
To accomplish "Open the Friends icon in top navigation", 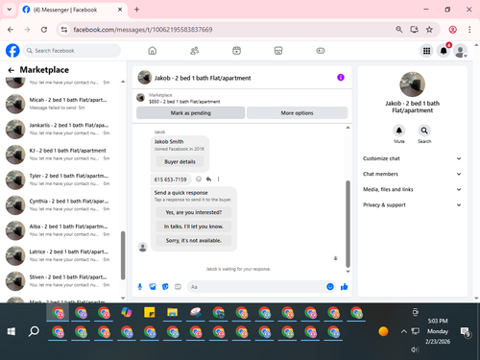I will point(194,51).
